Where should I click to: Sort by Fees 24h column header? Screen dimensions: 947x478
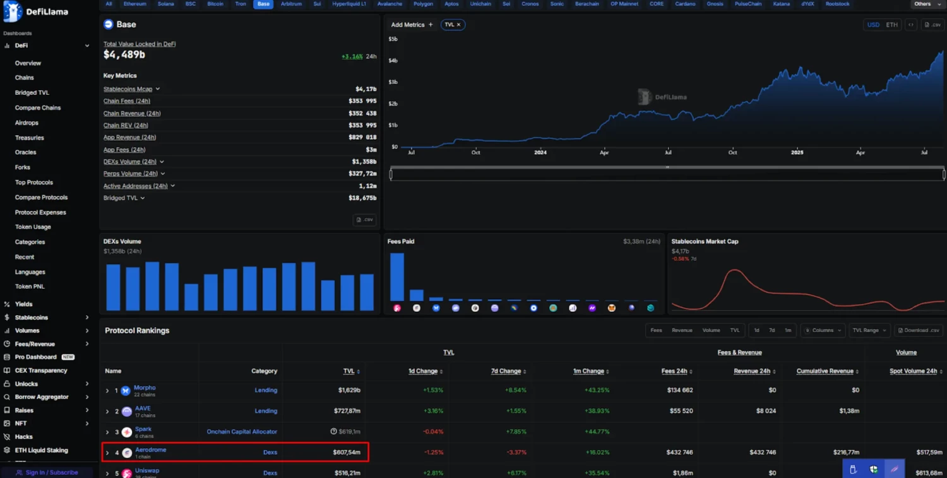(x=677, y=371)
